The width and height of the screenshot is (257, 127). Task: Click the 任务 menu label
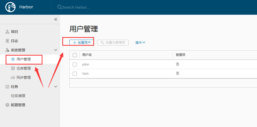14,87
